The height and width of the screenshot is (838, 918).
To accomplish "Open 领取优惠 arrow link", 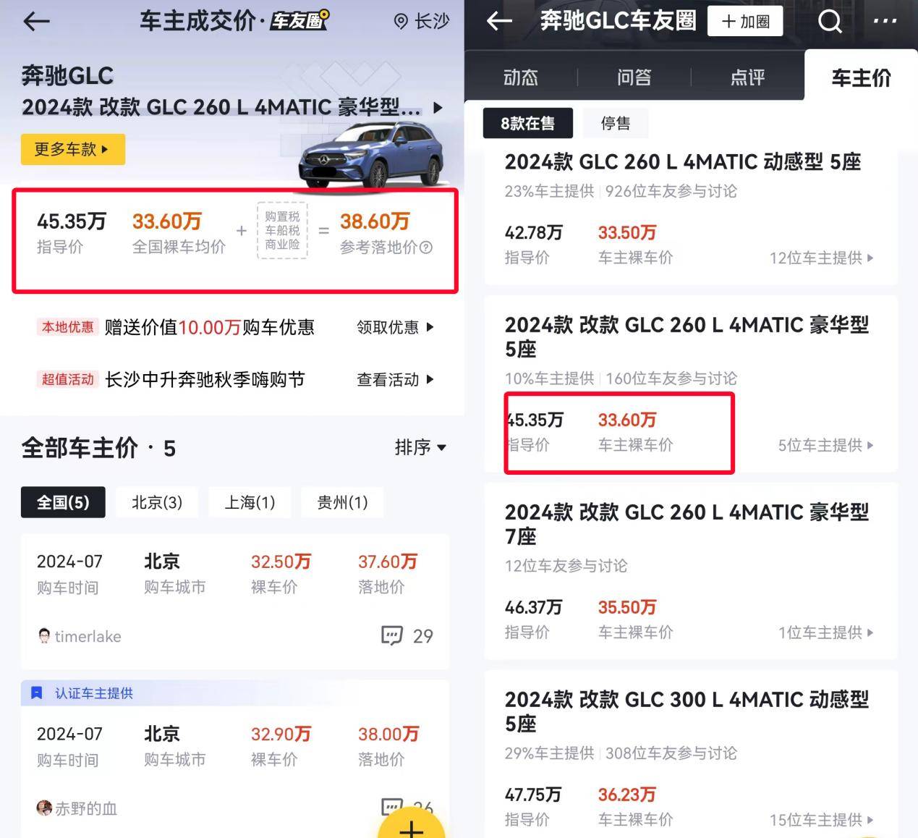I will point(395,327).
